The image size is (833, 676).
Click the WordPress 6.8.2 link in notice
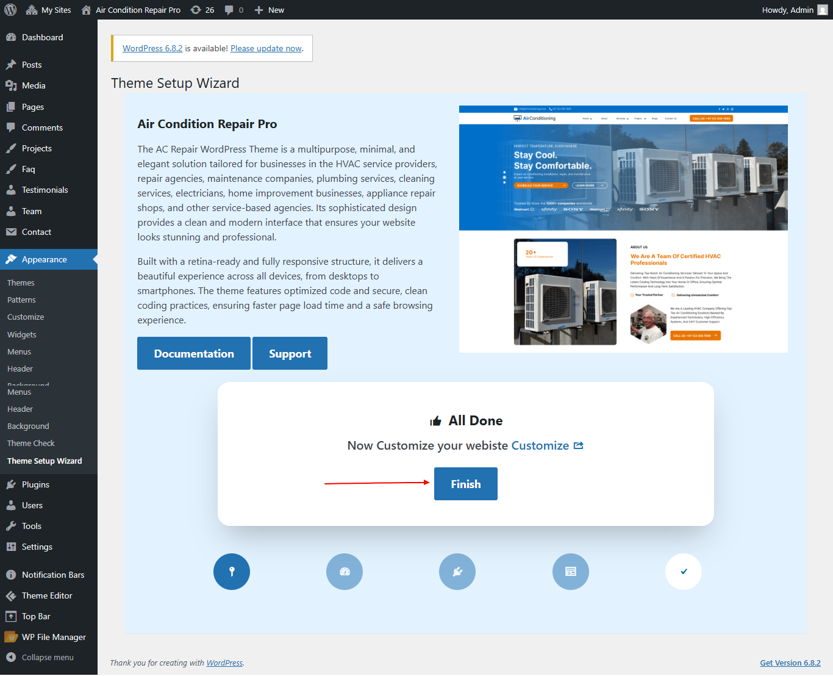tap(152, 48)
